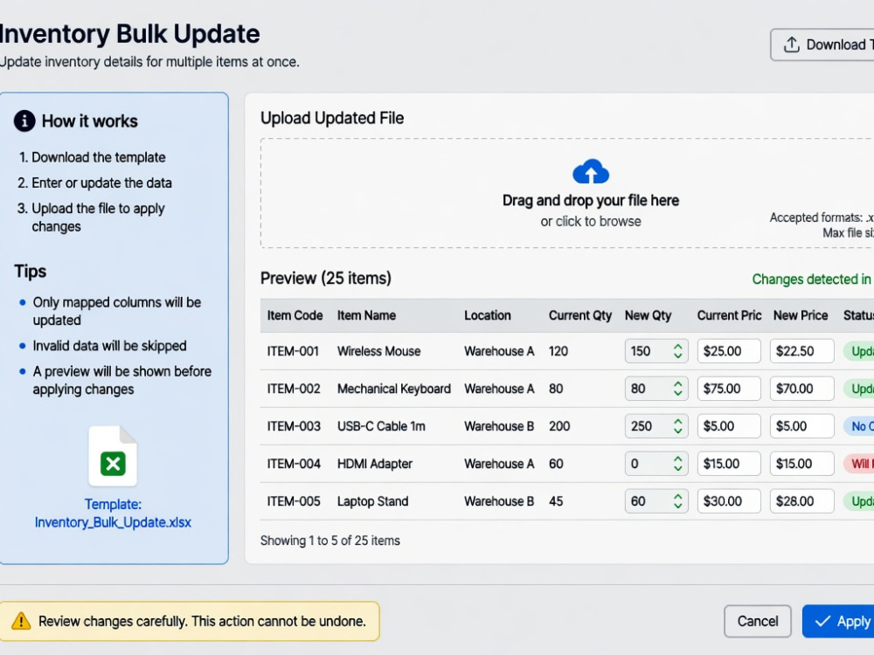Click the ITEM-004 code cell

(294, 464)
